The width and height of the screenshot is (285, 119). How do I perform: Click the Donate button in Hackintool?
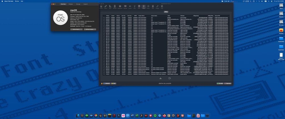[220, 83]
